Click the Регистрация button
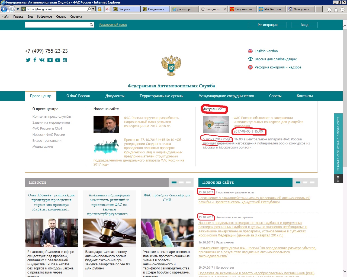 (x=267, y=25)
